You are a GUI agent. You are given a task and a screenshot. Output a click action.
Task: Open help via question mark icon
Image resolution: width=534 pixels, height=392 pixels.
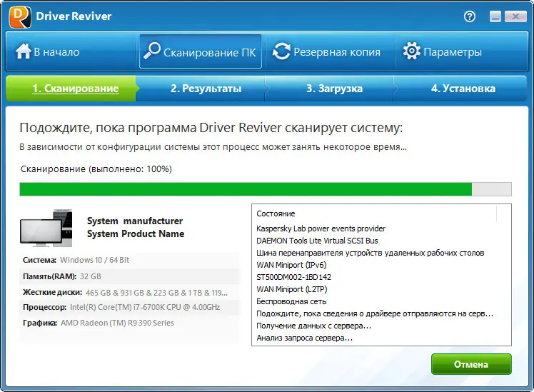tap(470, 16)
